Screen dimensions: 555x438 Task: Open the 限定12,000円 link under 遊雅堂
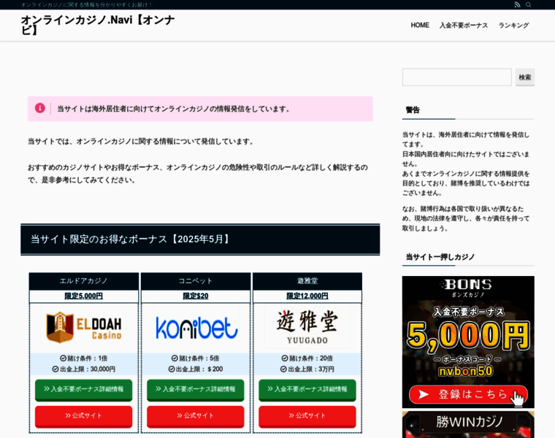[x=307, y=296]
